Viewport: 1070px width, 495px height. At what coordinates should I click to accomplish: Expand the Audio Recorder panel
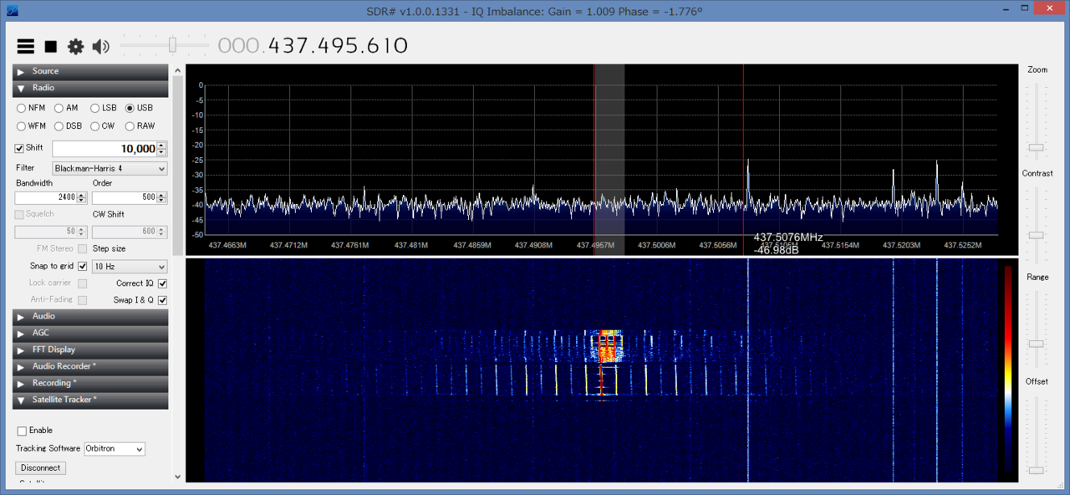90,367
